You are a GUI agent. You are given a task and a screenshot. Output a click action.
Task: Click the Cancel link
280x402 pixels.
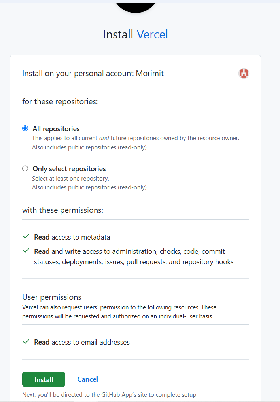pos(88,379)
